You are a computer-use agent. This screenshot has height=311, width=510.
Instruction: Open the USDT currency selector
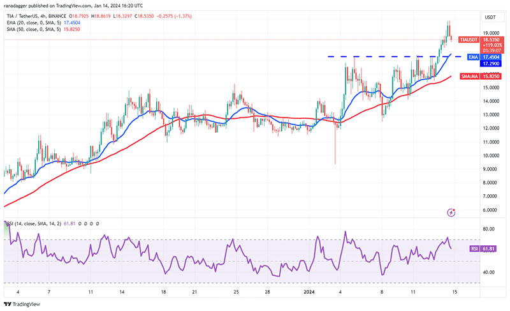tap(490, 17)
